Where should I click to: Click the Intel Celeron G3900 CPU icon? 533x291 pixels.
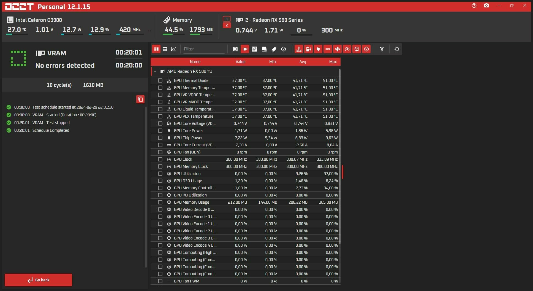tap(10, 20)
